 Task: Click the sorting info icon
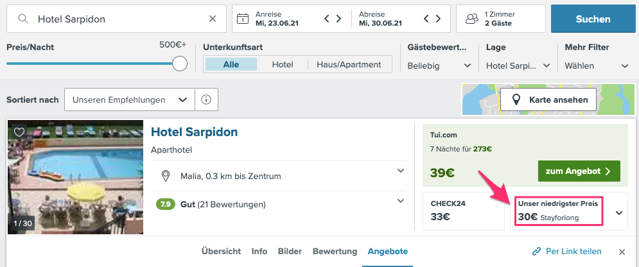coord(206,99)
